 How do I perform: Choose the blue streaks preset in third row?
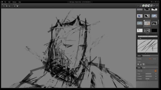coord(140,23)
